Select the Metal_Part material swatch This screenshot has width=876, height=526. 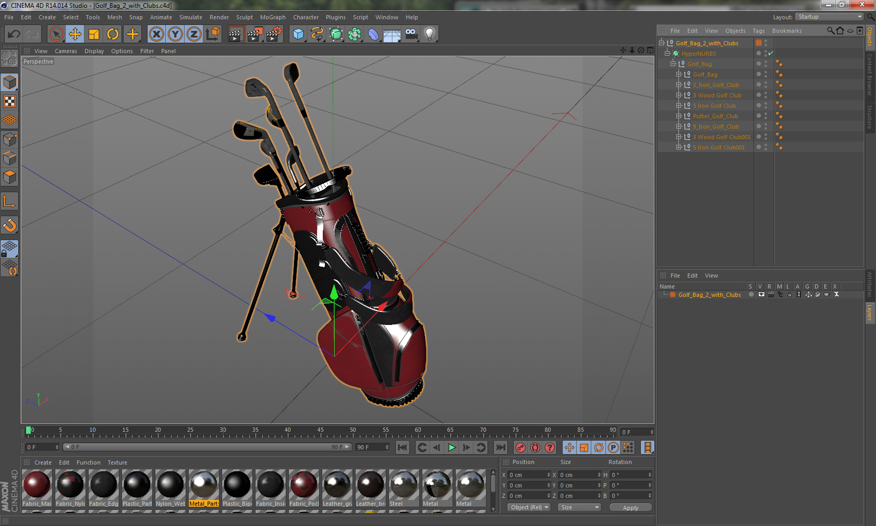(204, 489)
